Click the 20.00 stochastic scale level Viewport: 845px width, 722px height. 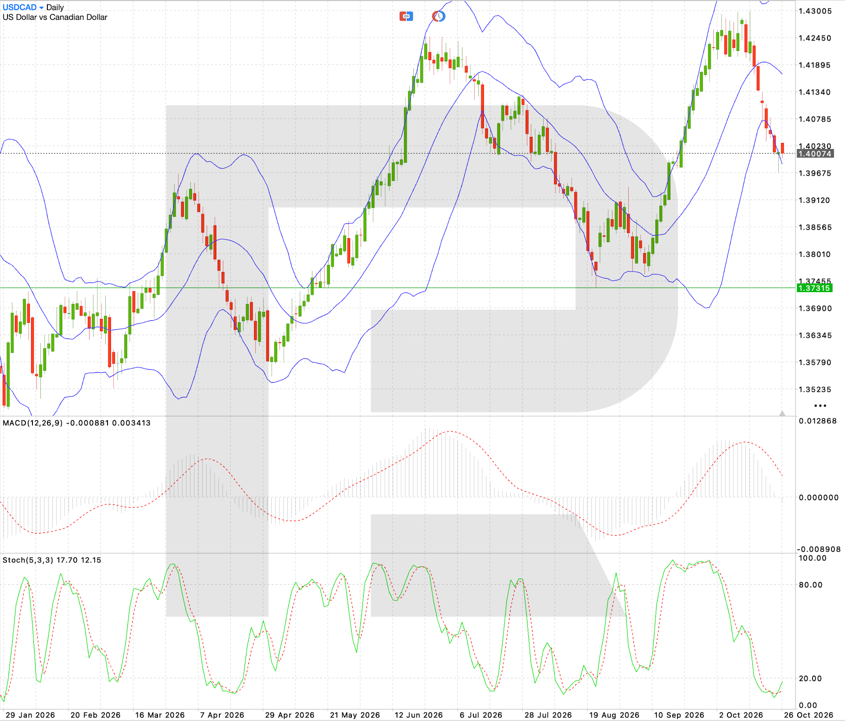pyautogui.click(x=811, y=679)
